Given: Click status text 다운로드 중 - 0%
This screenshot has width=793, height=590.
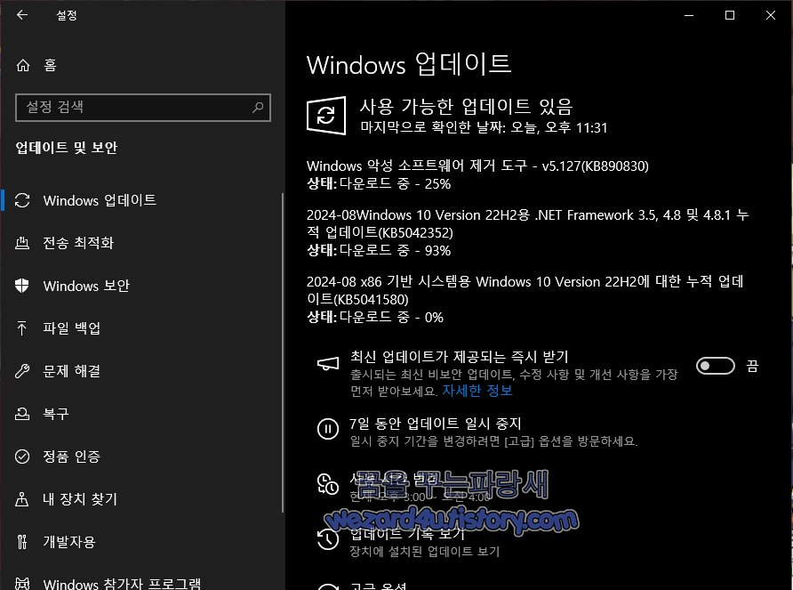Looking at the screenshot, I should [x=391, y=318].
